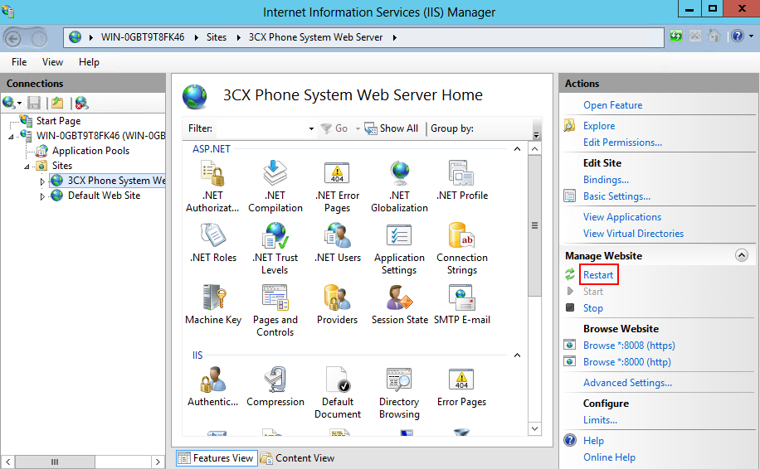Open the File menu
760x469 pixels.
pyautogui.click(x=19, y=62)
